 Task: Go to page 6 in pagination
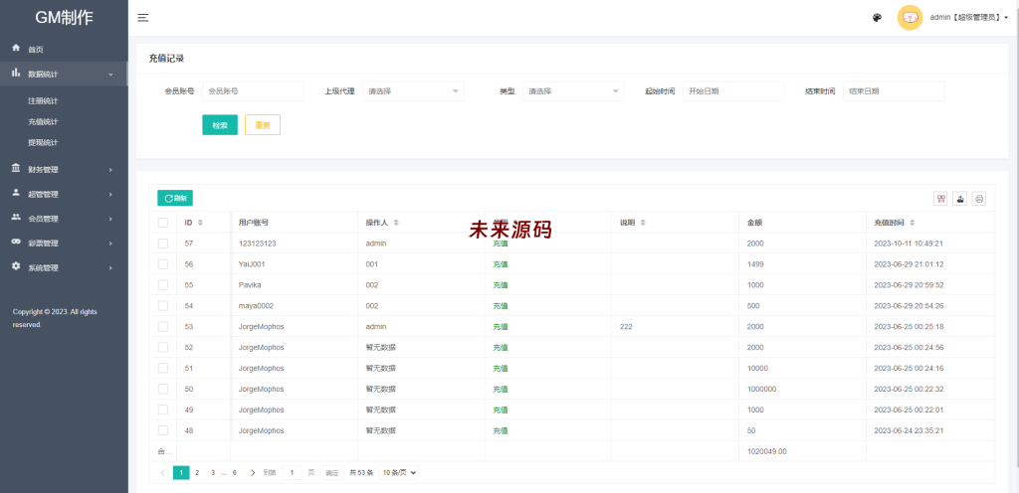click(235, 473)
